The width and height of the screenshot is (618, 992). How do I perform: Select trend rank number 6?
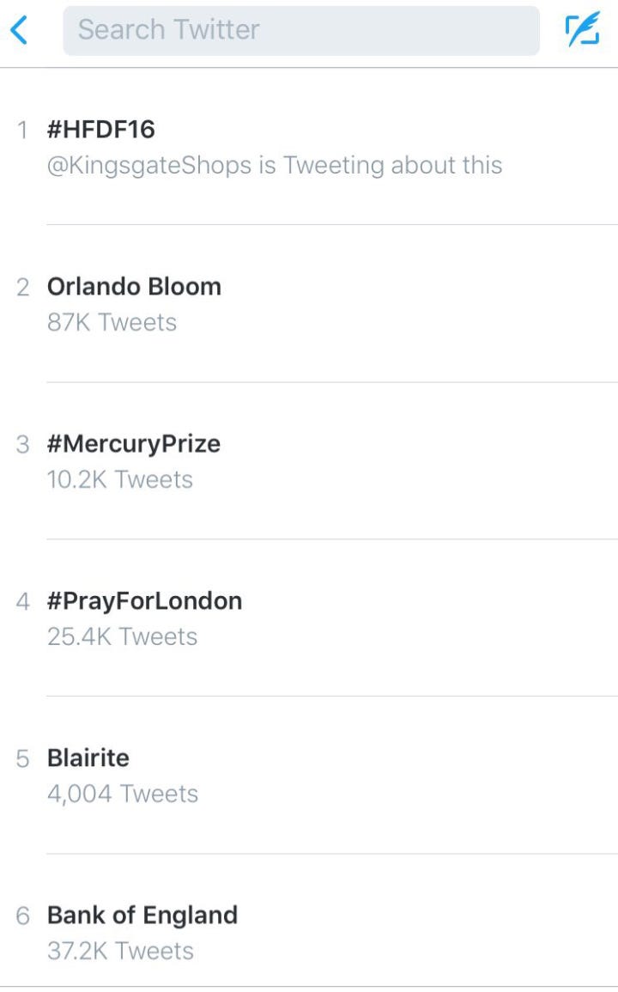23,916
